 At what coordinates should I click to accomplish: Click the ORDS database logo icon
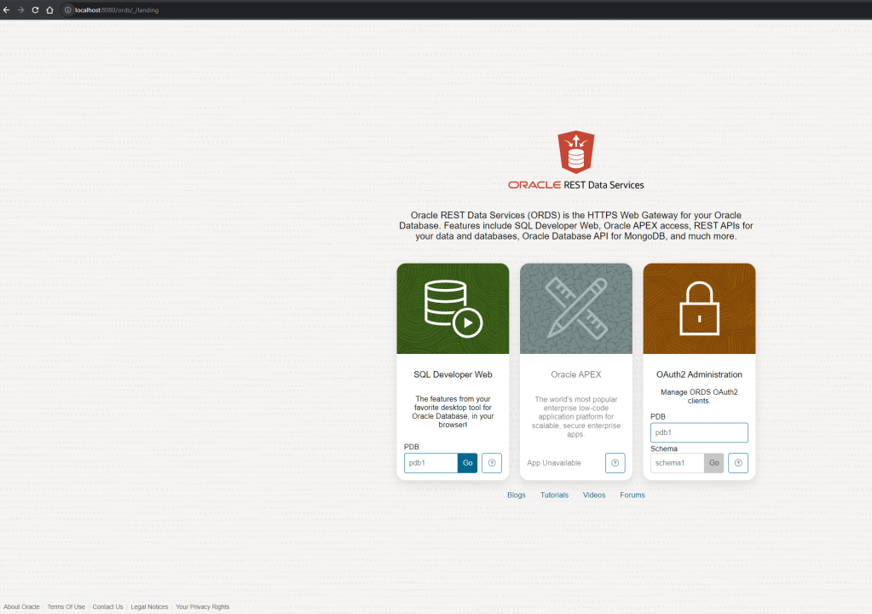(575, 153)
